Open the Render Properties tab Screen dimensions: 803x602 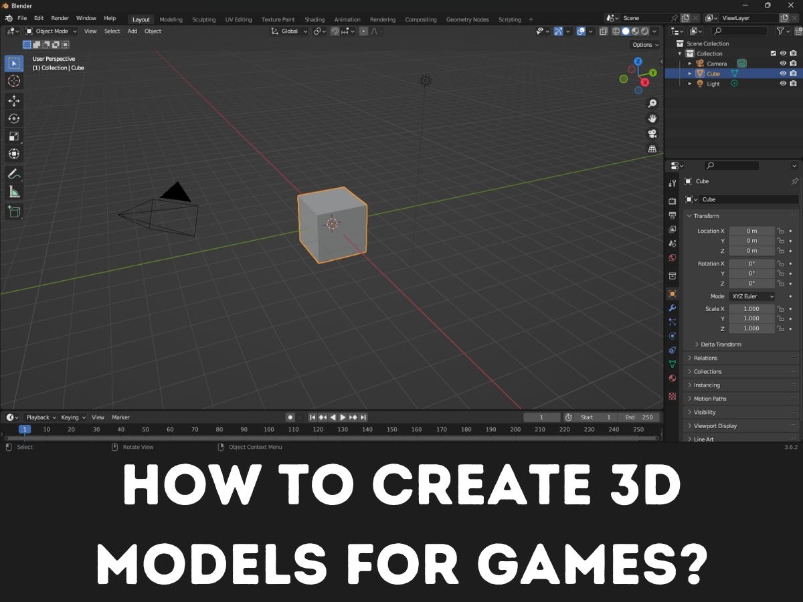click(672, 202)
